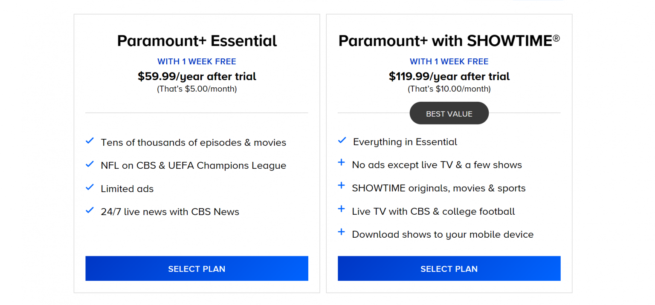Click the "(That's $10.00/month)" text
655x305 pixels.
pos(449,89)
